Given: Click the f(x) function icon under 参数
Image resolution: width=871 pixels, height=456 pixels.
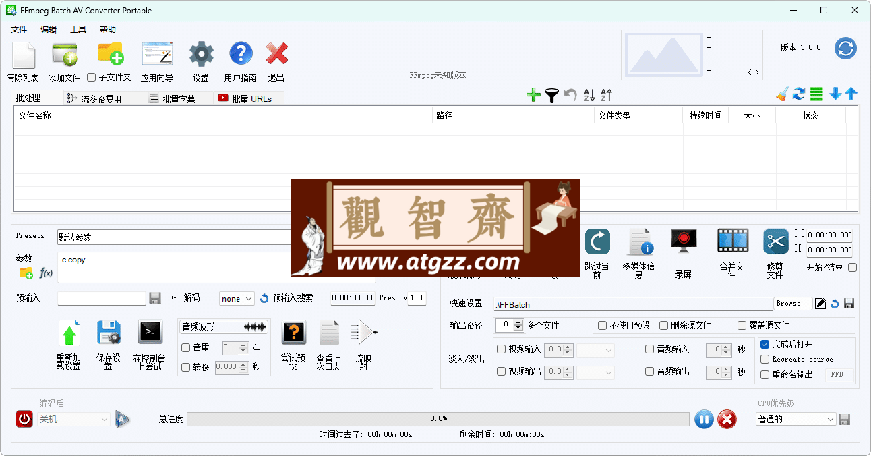Looking at the screenshot, I should tap(46, 273).
